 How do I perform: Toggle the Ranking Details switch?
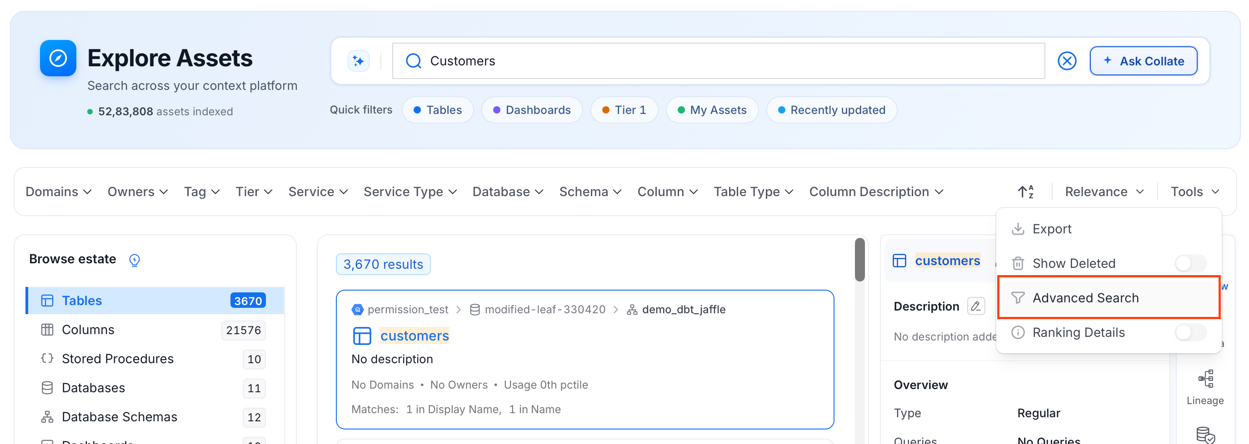pos(1190,333)
